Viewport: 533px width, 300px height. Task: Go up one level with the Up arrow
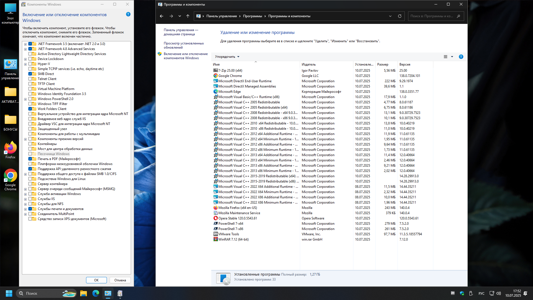[188, 16]
